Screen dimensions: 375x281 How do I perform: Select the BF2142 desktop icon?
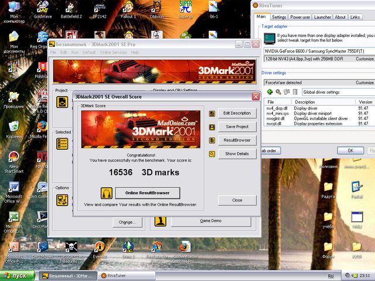click(x=100, y=10)
